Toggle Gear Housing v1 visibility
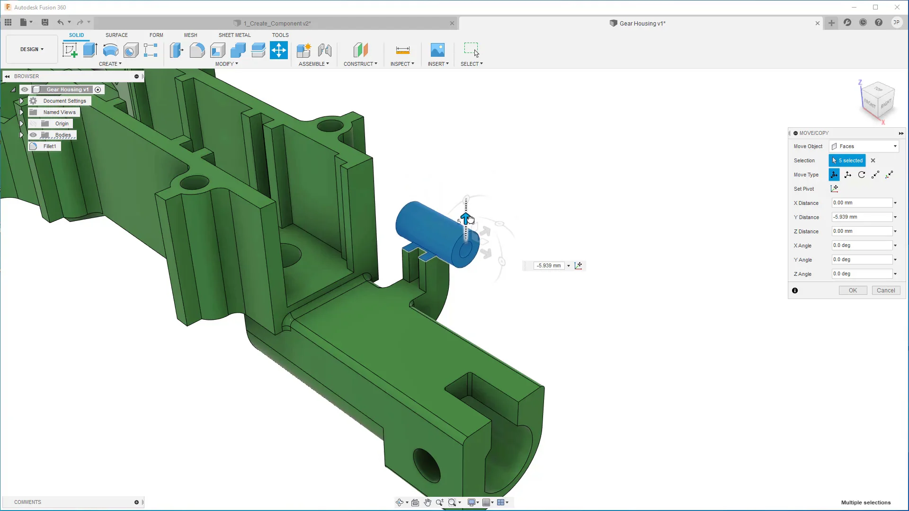This screenshot has width=909, height=511. [24, 89]
